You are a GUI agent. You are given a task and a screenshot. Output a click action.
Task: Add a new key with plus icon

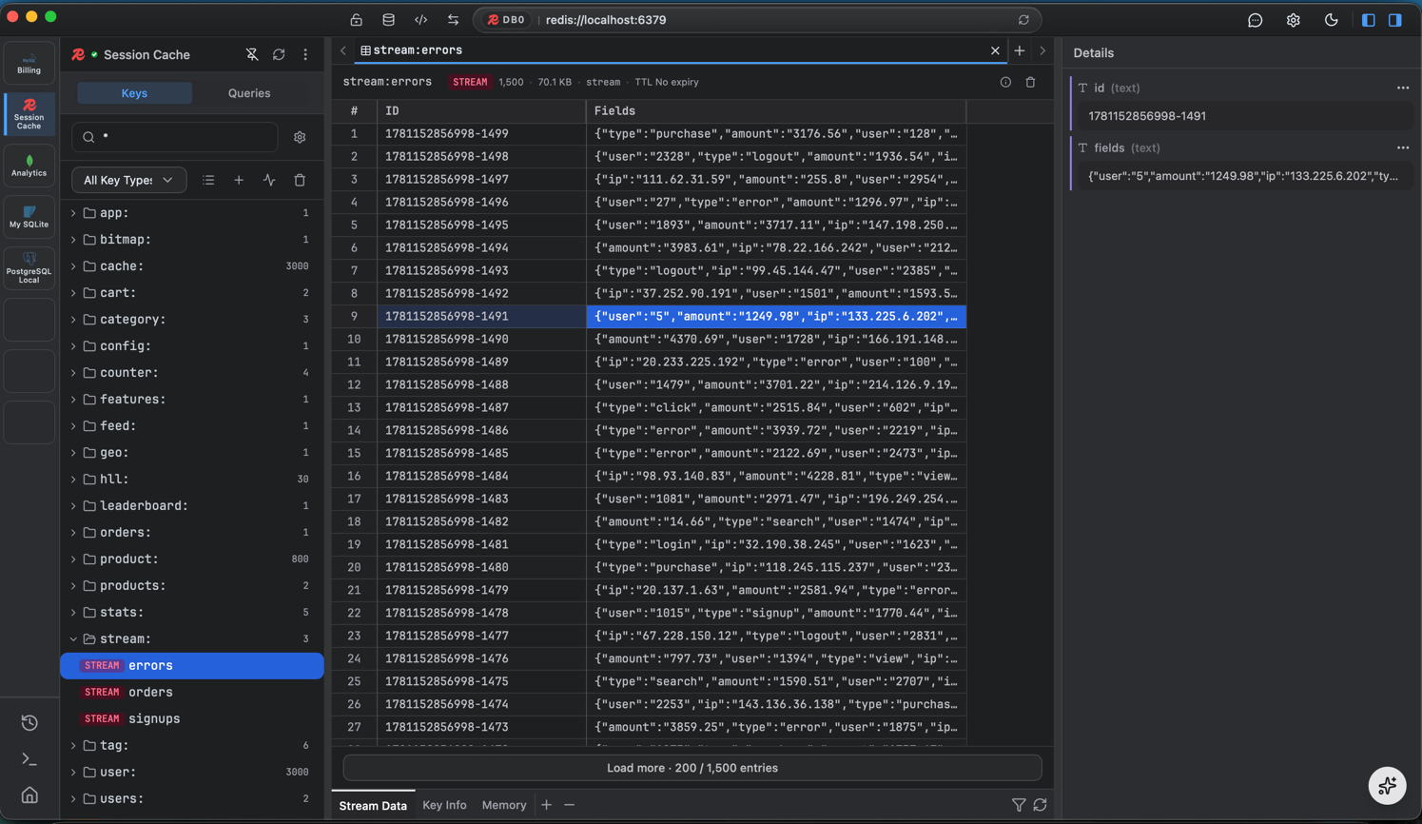(239, 180)
